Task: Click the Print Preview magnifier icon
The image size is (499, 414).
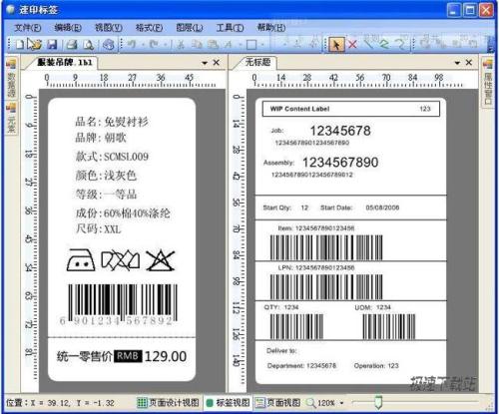Action: coord(89,44)
